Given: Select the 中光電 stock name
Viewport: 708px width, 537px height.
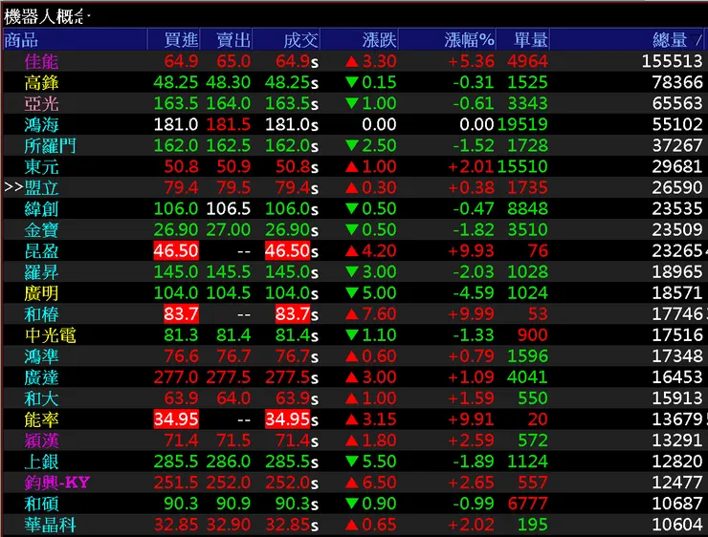Looking at the screenshot, I should [x=50, y=335].
